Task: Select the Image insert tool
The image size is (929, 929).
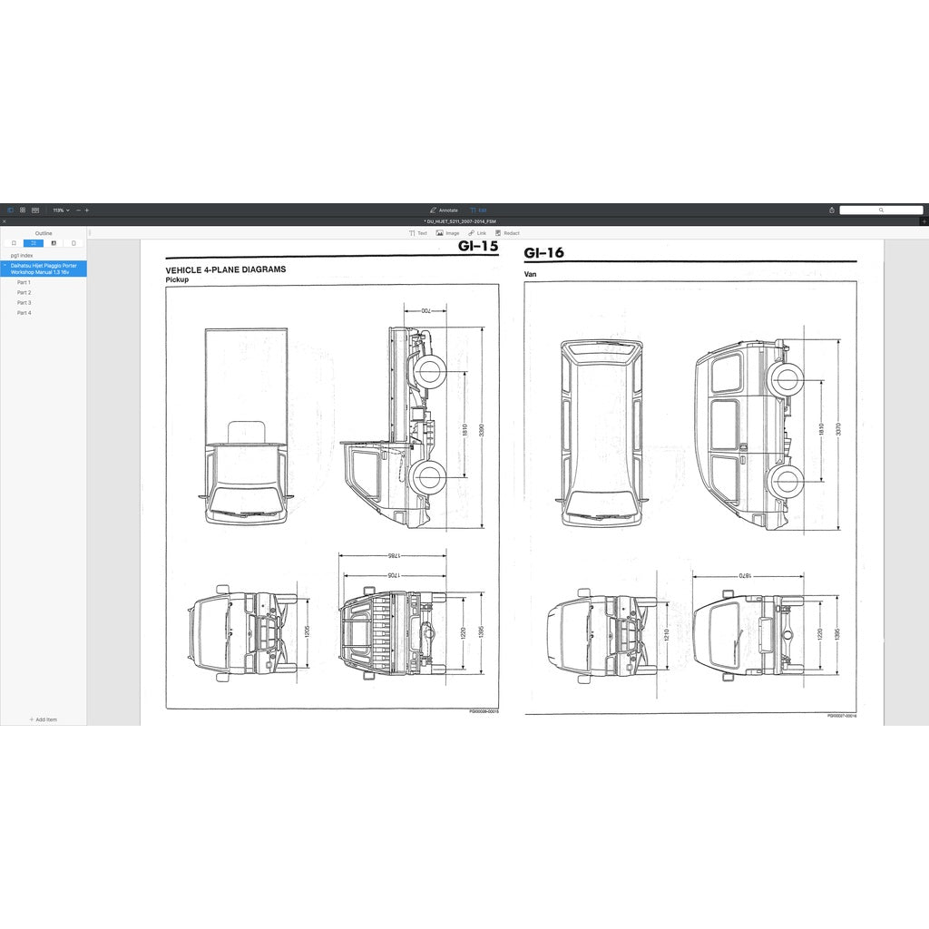Action: [x=447, y=233]
